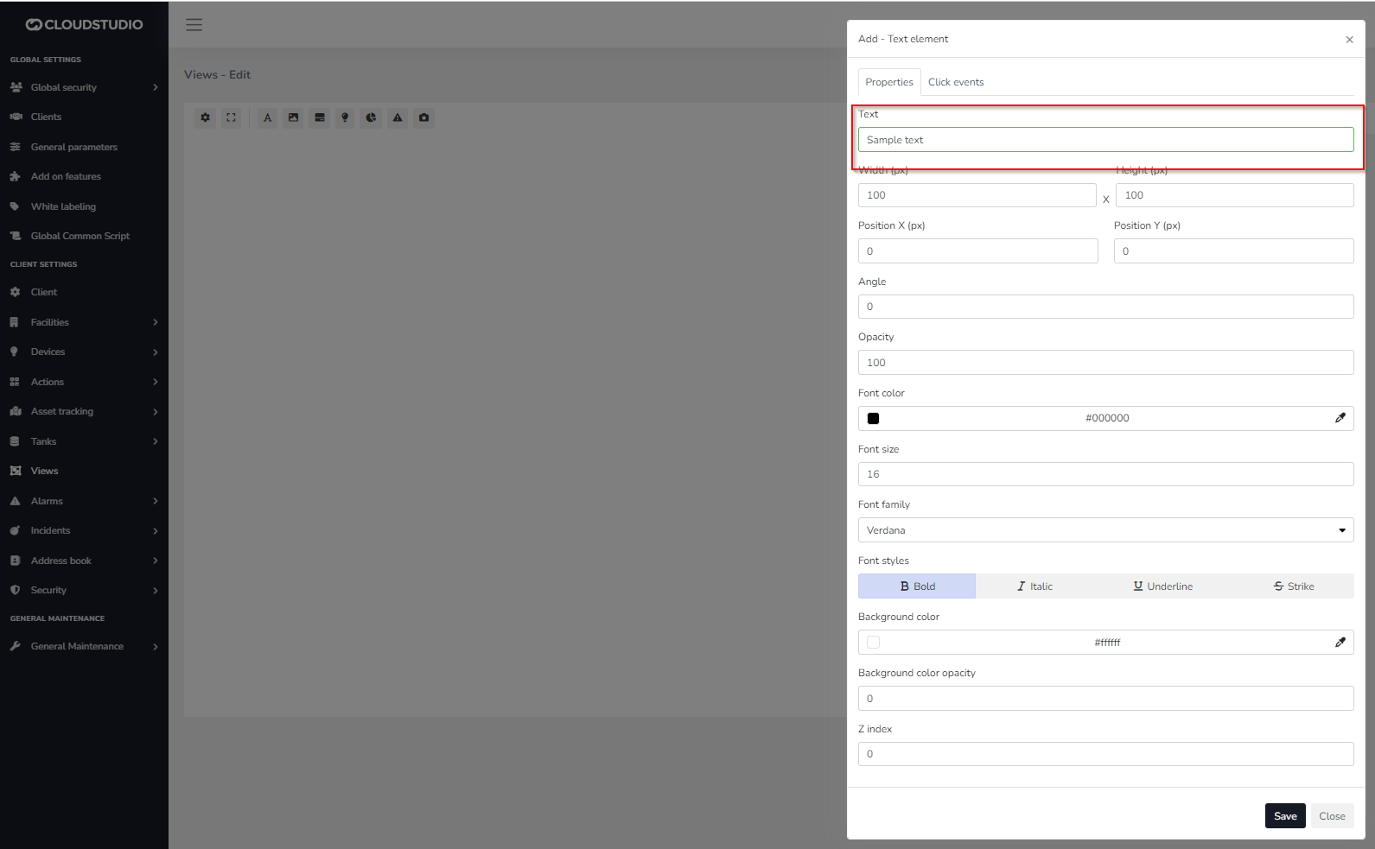Expand the Asset tracking sidebar menu
The image size is (1375, 849).
coord(84,412)
